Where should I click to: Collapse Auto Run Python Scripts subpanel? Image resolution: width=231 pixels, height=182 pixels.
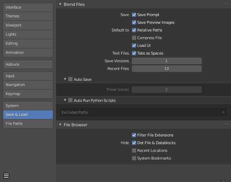[65, 100]
